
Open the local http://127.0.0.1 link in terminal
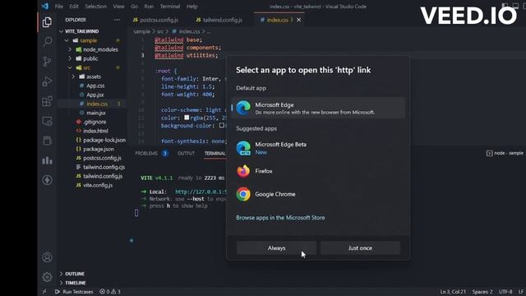click(x=201, y=192)
